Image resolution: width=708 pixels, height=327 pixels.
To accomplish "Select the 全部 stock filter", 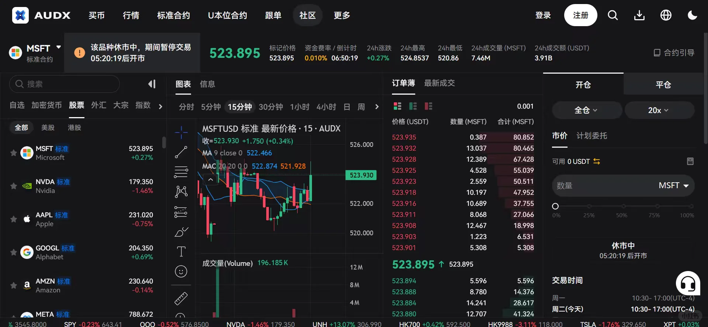I will pyautogui.click(x=21, y=127).
